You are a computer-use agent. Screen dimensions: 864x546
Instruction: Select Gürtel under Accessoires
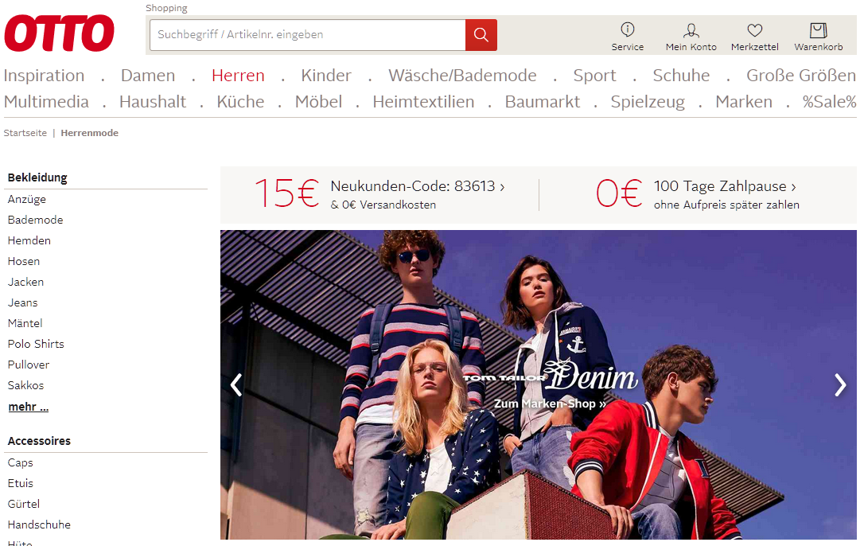pos(24,504)
